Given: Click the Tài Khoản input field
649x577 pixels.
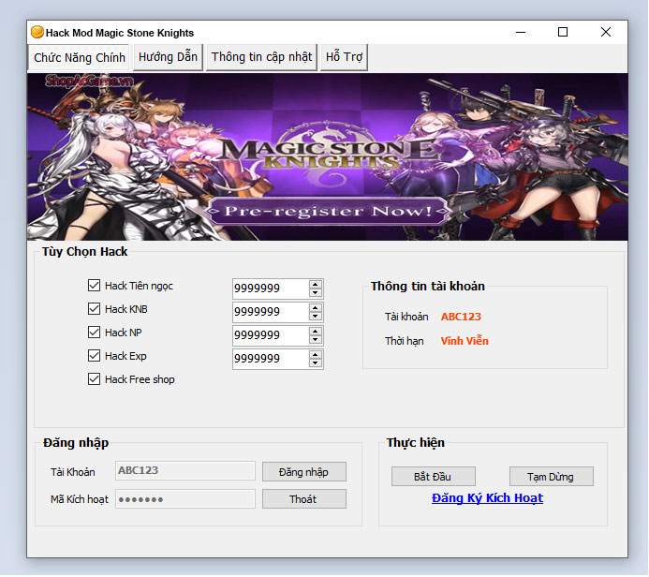Looking at the screenshot, I should click(x=185, y=470).
